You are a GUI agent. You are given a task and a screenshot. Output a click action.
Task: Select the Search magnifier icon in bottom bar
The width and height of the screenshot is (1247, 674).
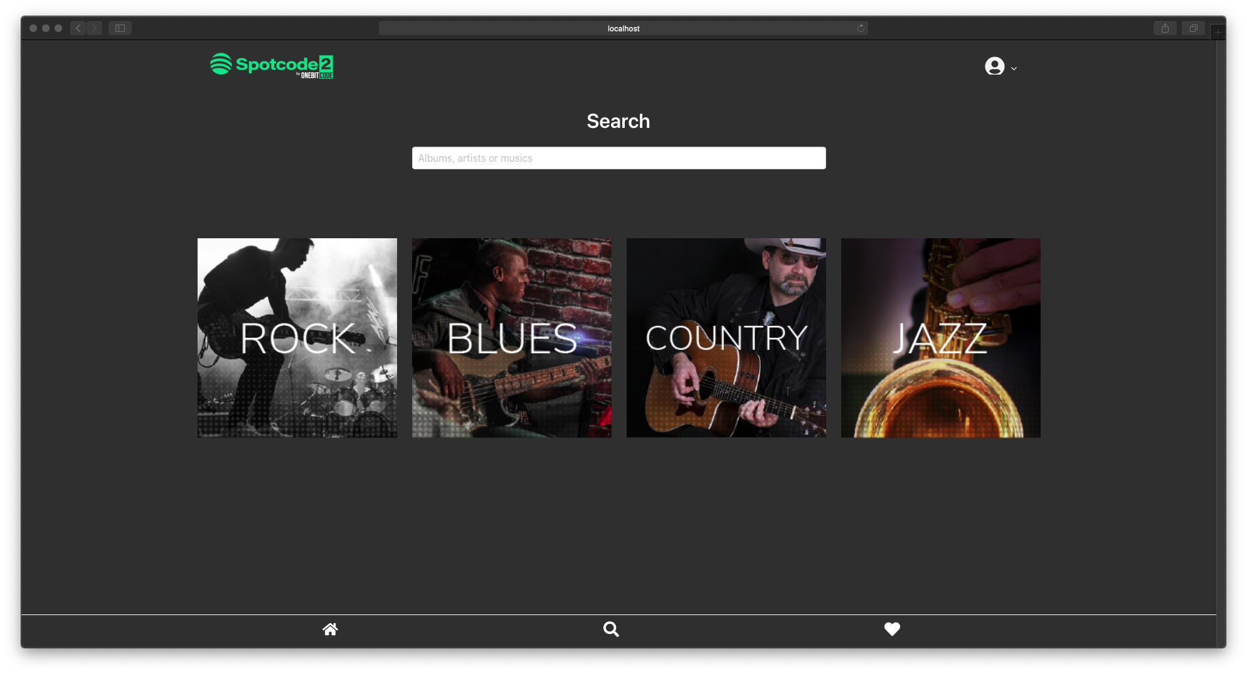coord(611,629)
